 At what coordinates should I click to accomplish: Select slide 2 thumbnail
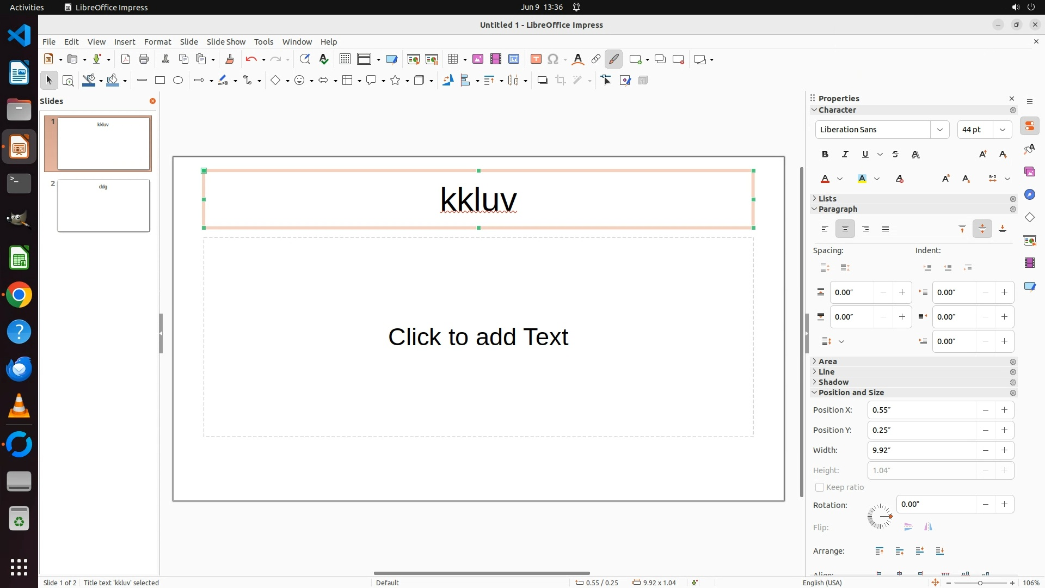(x=103, y=206)
